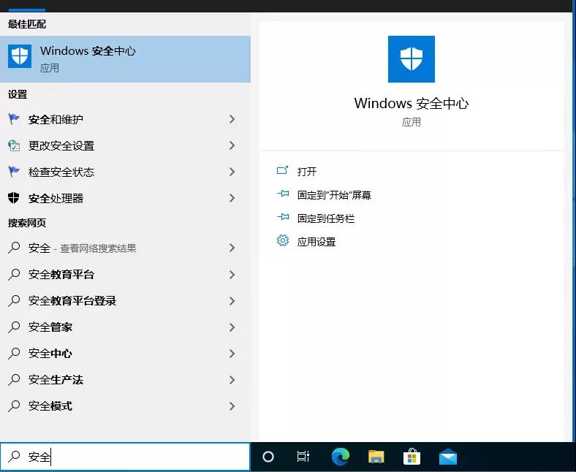
Task: Launch Microsoft Edge from the taskbar
Action: (x=341, y=457)
